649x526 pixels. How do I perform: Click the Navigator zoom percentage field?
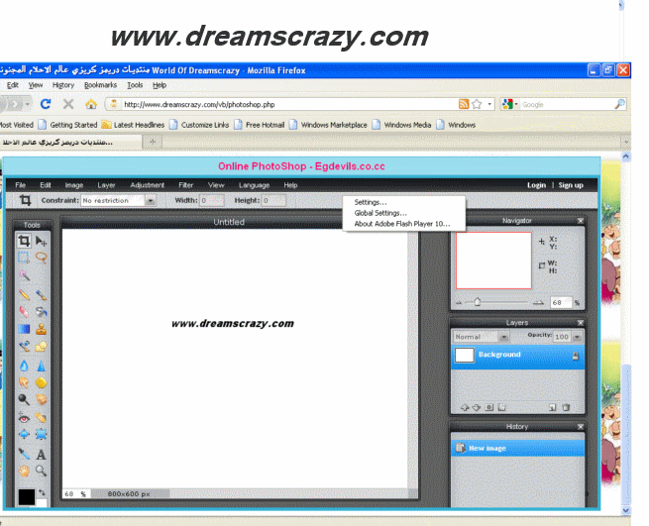pyautogui.click(x=561, y=303)
